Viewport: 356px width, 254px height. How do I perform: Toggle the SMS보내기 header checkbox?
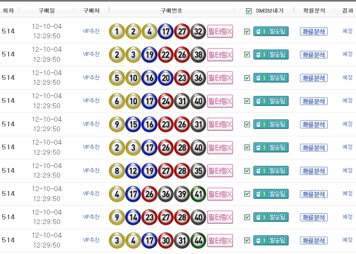[249, 11]
